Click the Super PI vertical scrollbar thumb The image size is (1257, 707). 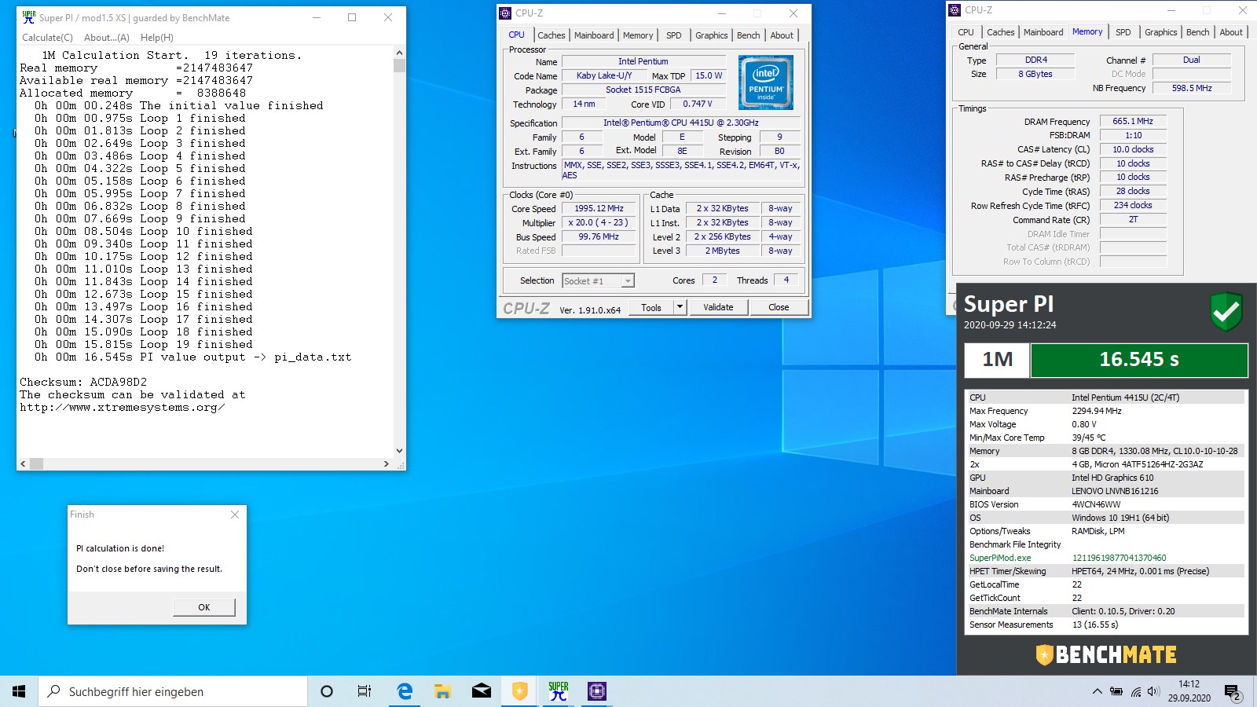click(400, 66)
